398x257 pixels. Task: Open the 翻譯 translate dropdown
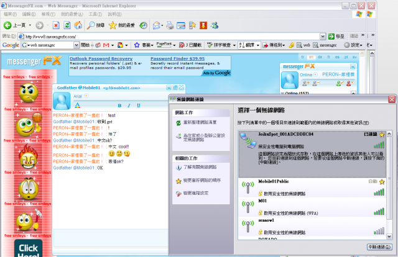(x=258, y=45)
